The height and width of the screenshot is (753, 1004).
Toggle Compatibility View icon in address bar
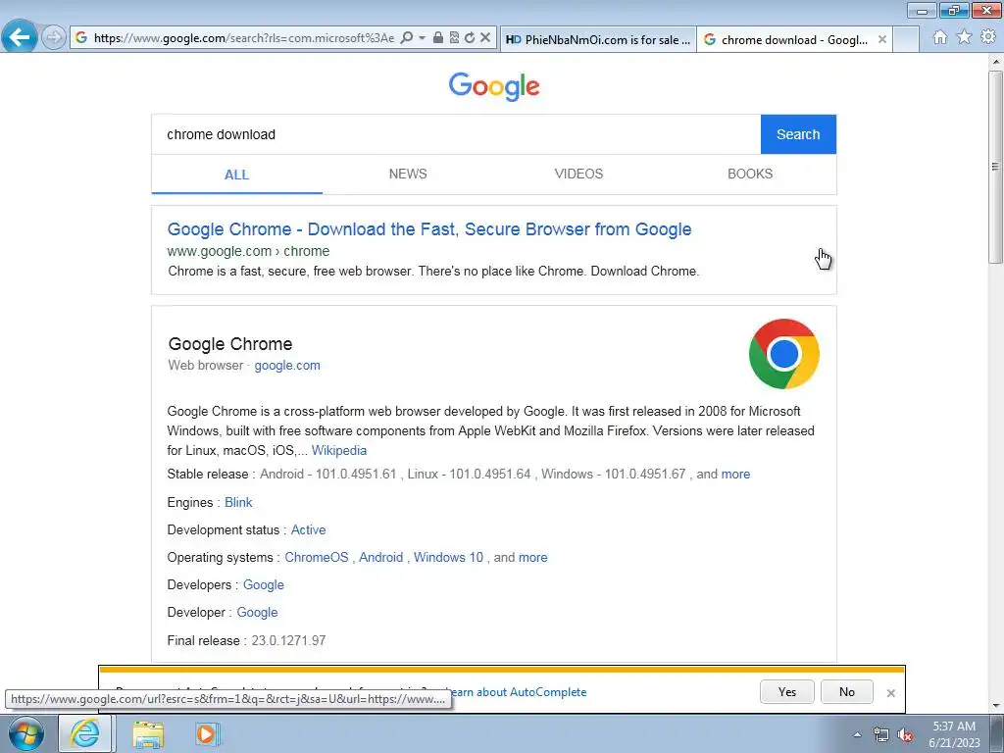(x=454, y=38)
